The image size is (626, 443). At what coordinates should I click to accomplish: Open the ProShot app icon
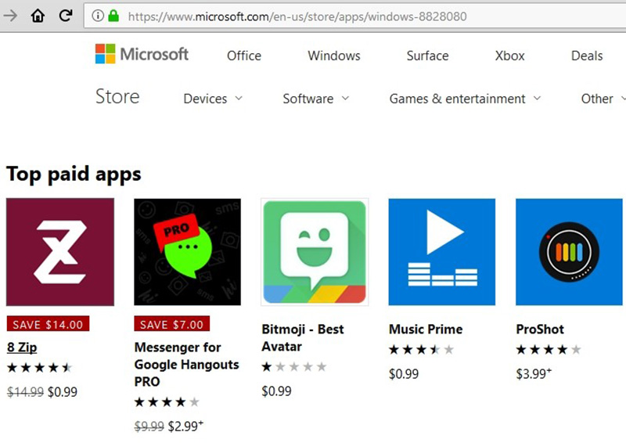click(x=570, y=252)
